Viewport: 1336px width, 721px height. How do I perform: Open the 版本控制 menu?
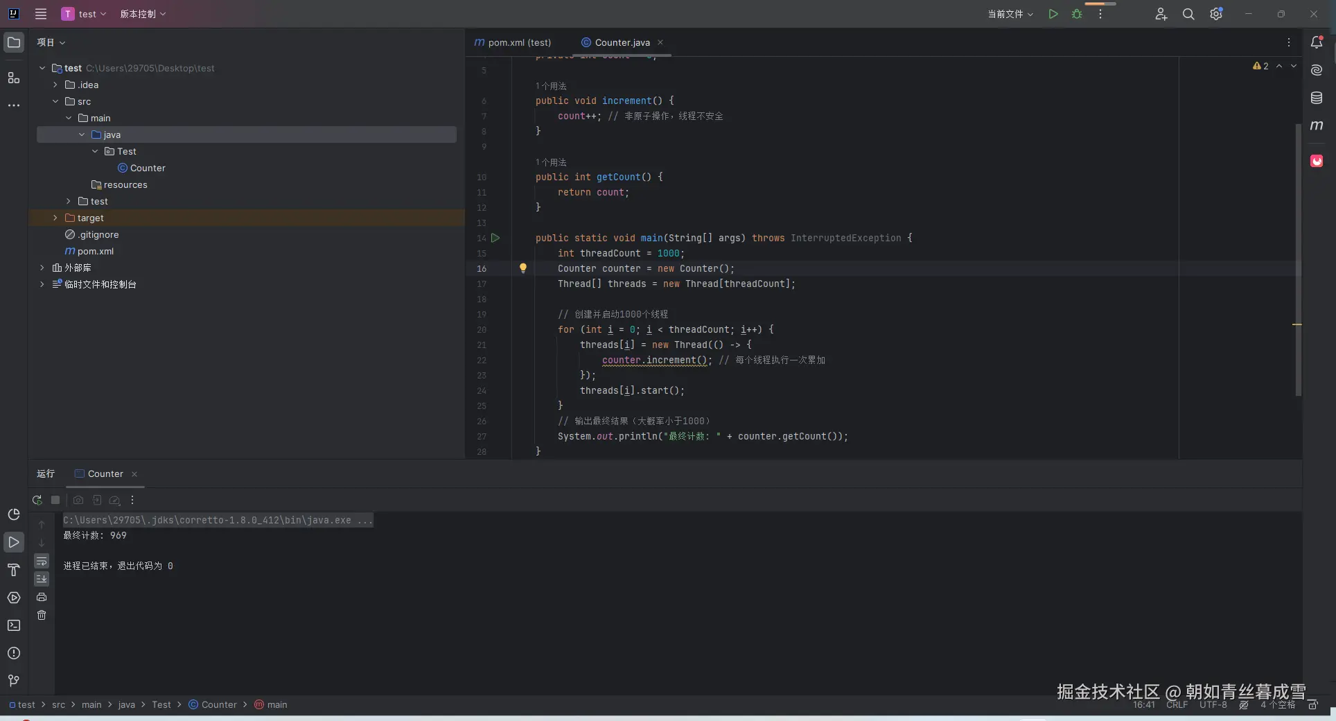(x=143, y=14)
